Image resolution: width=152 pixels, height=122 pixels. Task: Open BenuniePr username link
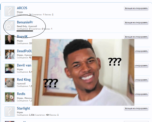[x=25, y=22]
